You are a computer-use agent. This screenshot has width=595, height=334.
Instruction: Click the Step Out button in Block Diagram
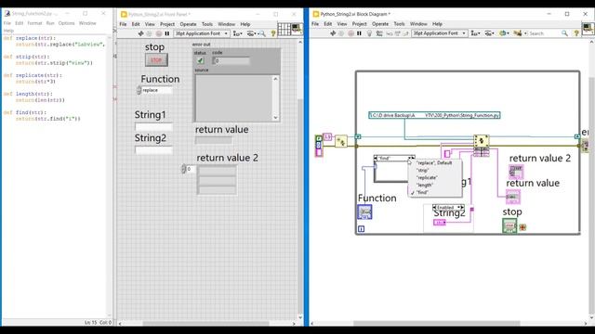coord(405,33)
